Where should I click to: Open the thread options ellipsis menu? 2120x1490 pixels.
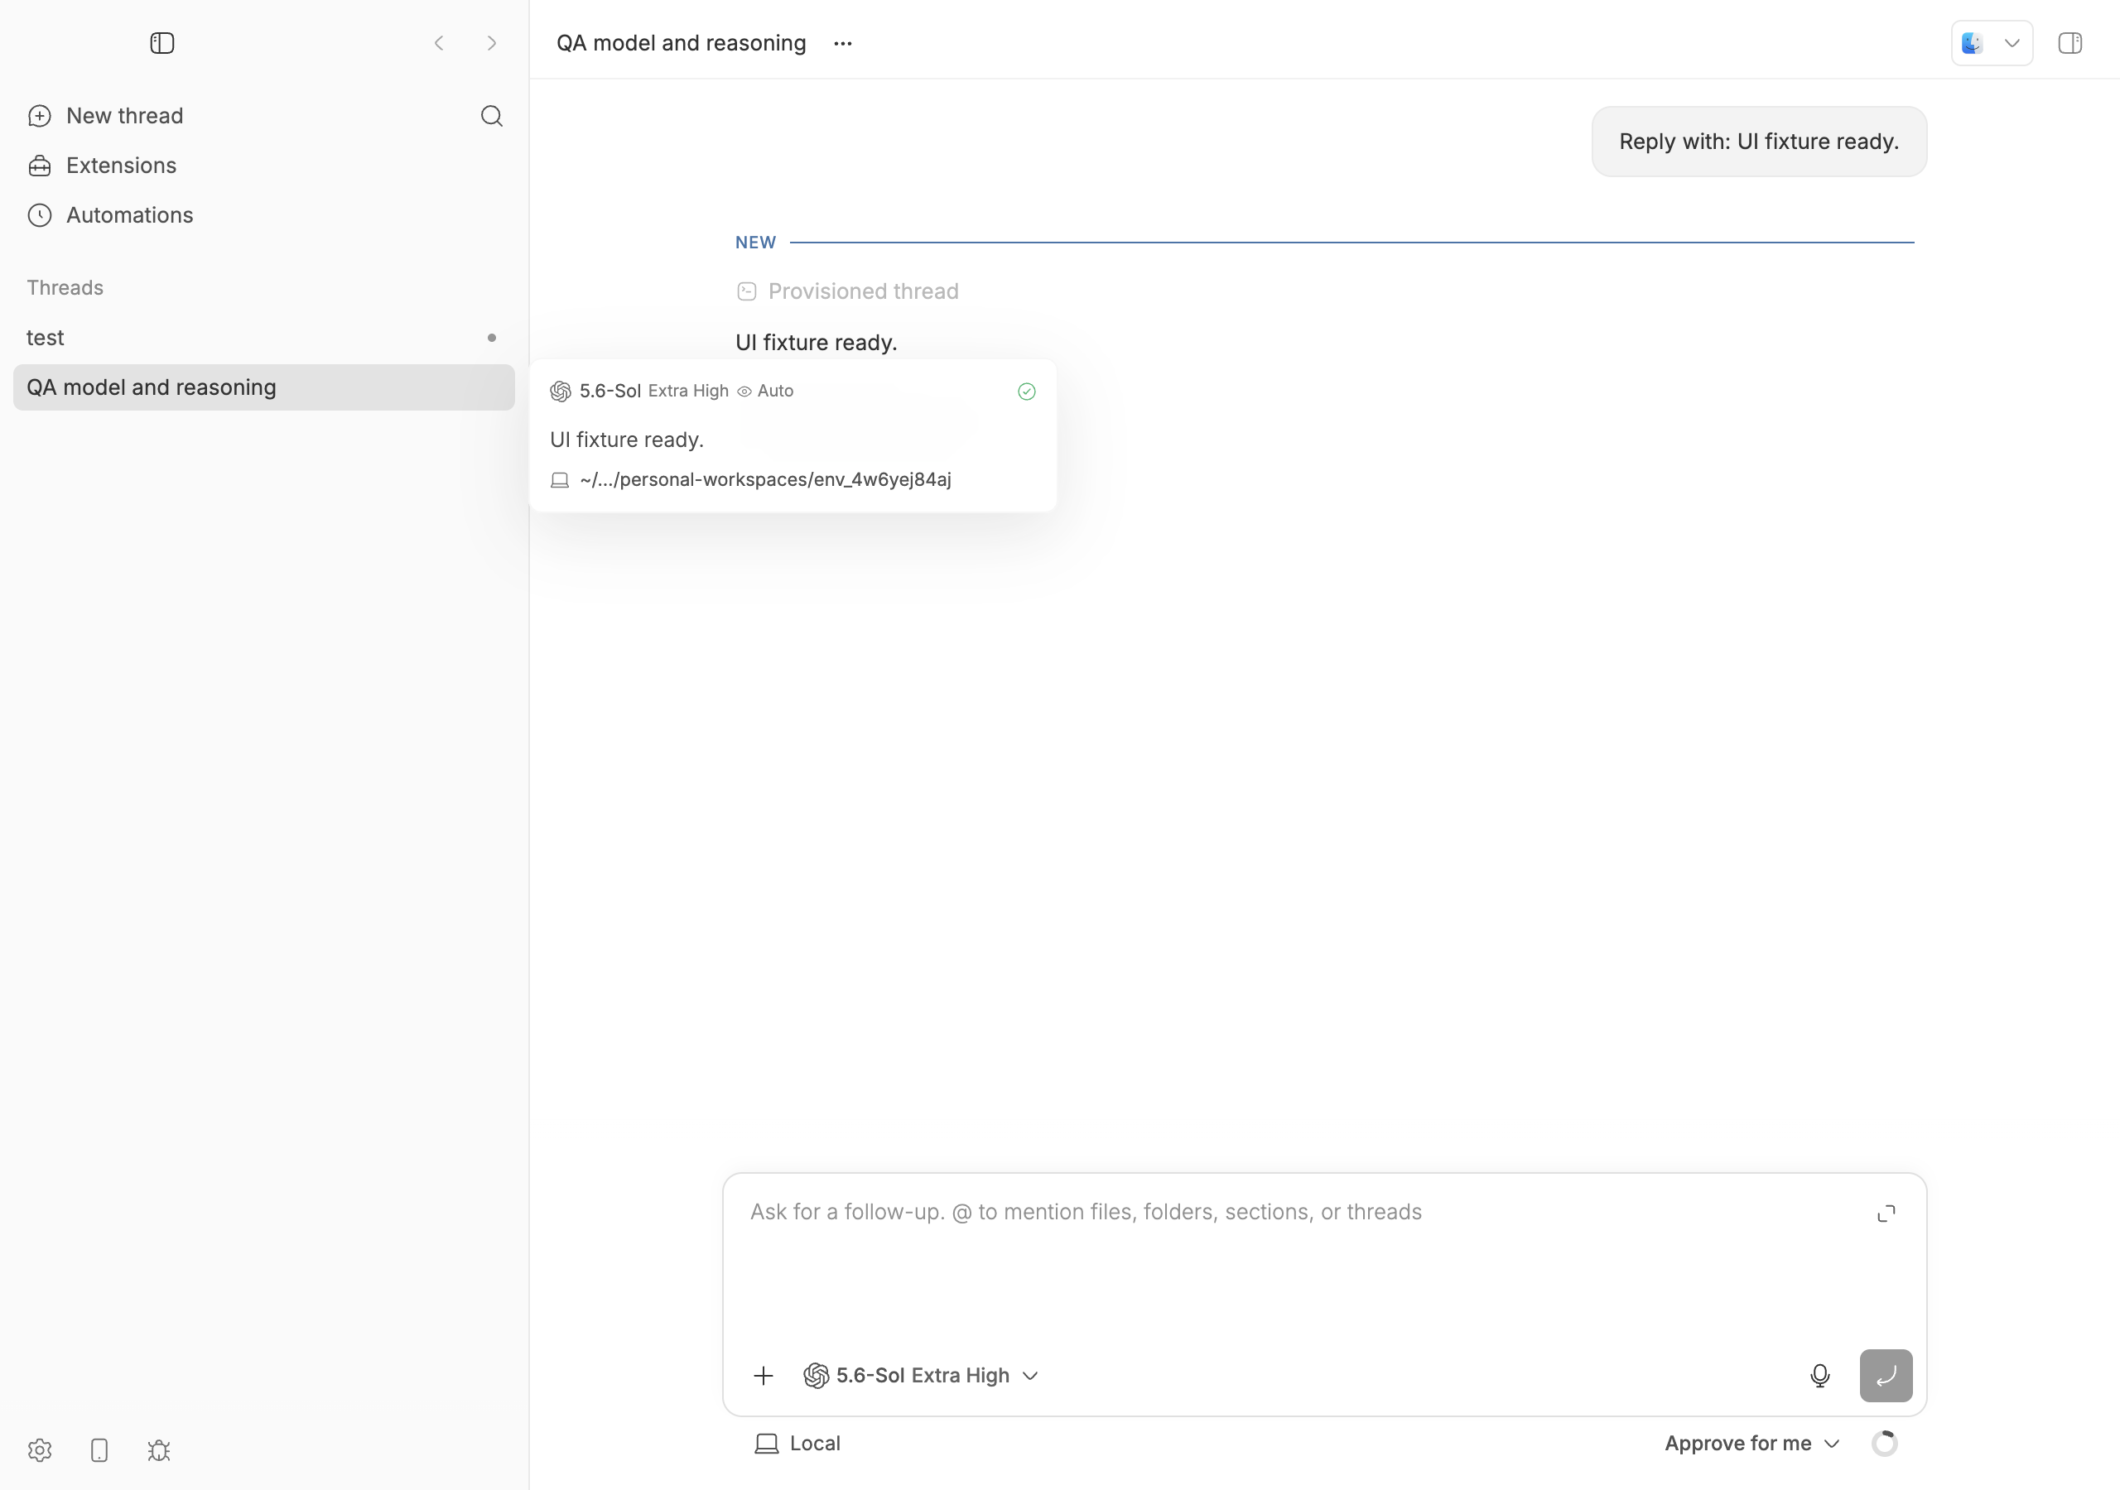click(843, 43)
